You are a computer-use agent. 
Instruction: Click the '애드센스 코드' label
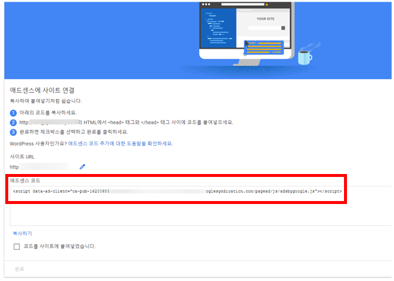click(25, 180)
